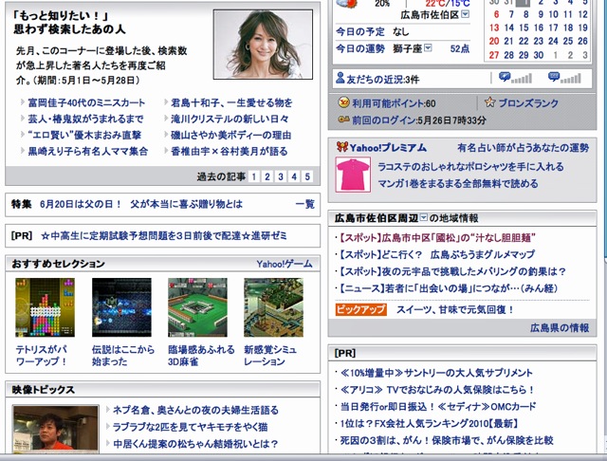Open 富岡佳子40代のミニスカート article
Screen dimensions: 607x461
(x=86, y=102)
